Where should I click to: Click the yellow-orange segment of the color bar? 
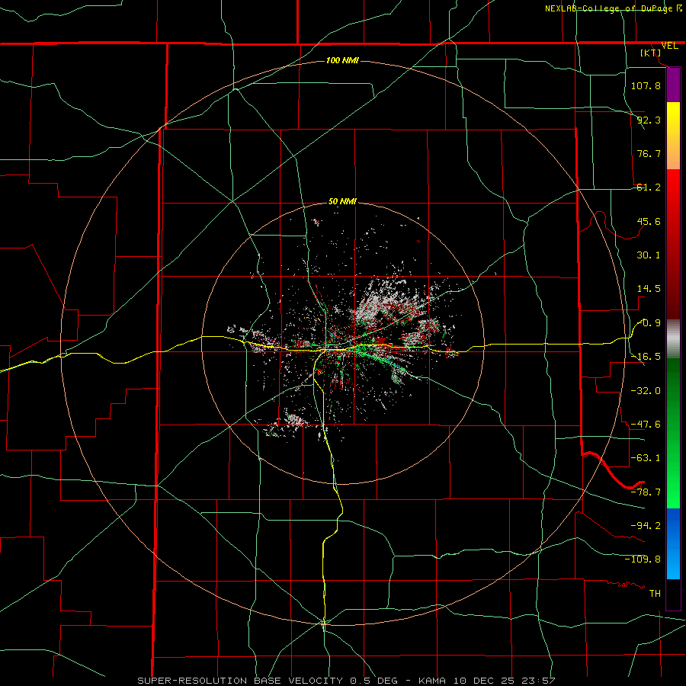tap(673, 136)
